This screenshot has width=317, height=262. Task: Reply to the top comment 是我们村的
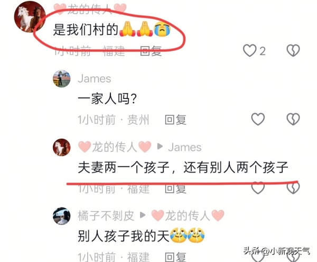151,51
